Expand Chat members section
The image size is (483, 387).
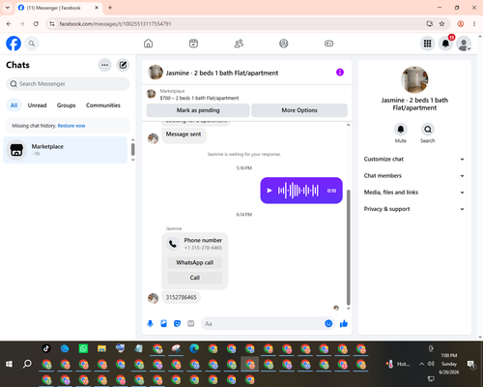click(x=414, y=176)
